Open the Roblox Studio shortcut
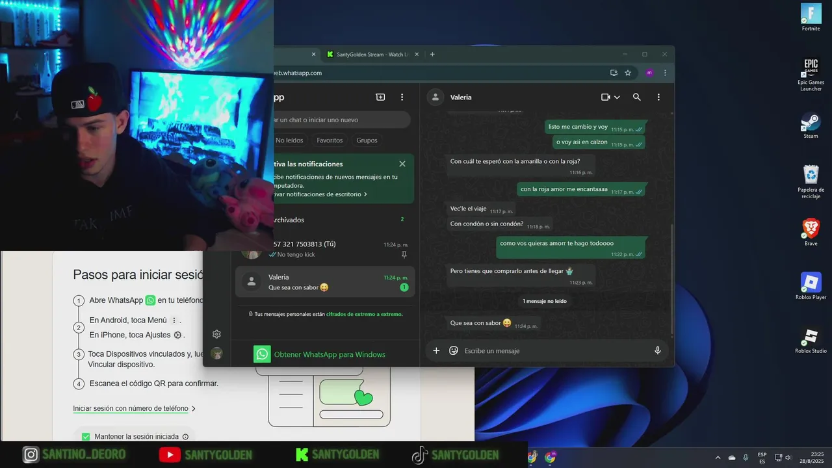The width and height of the screenshot is (832, 468). [x=811, y=340]
